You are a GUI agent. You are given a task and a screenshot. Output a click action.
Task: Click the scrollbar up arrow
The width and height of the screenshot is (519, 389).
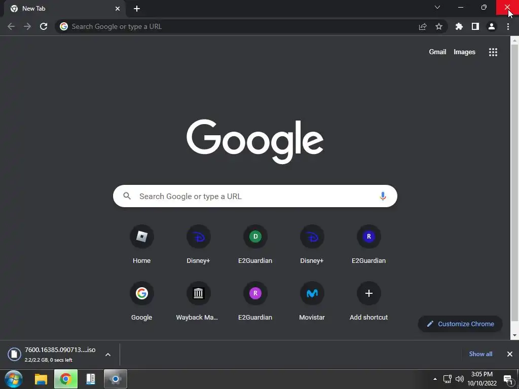click(x=514, y=41)
